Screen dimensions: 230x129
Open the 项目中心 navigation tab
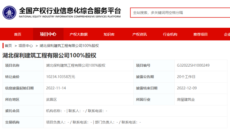click(48, 34)
